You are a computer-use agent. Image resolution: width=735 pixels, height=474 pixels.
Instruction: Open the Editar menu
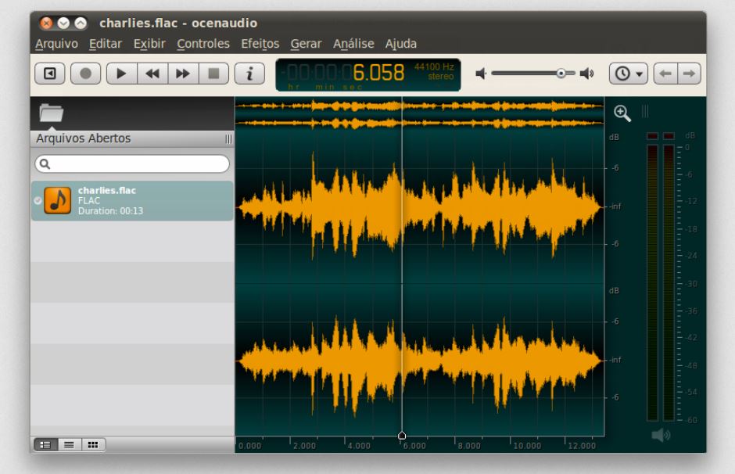point(106,44)
